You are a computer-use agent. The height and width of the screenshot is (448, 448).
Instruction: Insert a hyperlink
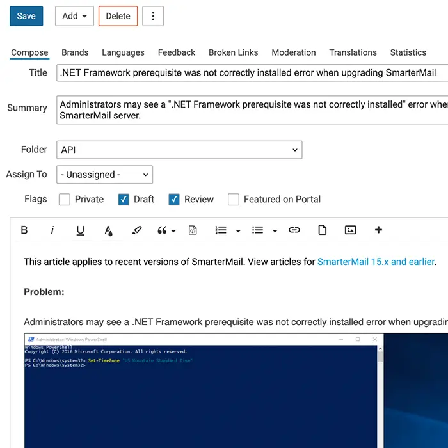(x=294, y=230)
